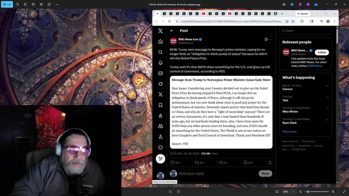Go back in the Chrome browser

pyautogui.click(x=156, y=22)
